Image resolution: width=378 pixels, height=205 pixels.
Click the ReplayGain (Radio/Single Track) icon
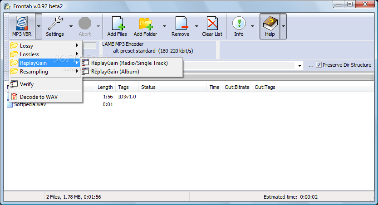click(x=85, y=63)
